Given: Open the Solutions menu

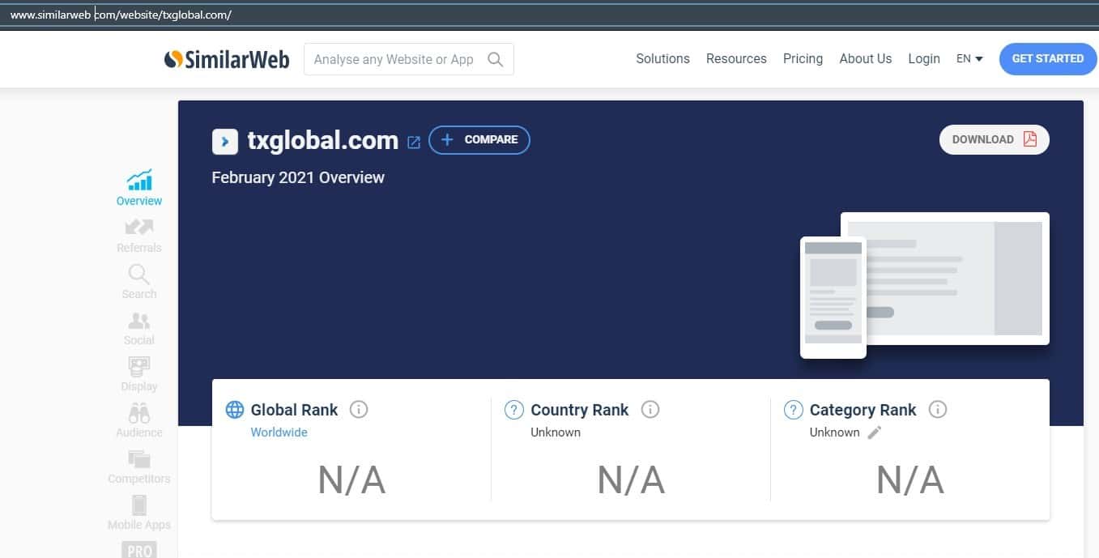Looking at the screenshot, I should [x=662, y=58].
